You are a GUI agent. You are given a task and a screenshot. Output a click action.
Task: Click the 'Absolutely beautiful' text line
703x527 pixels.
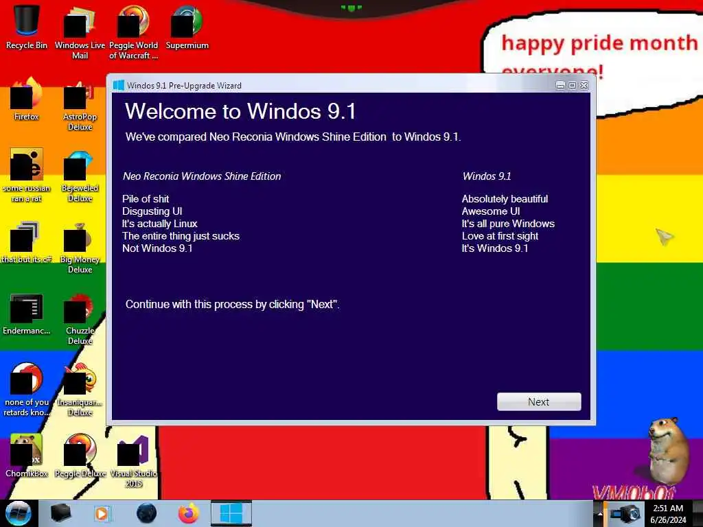point(505,198)
